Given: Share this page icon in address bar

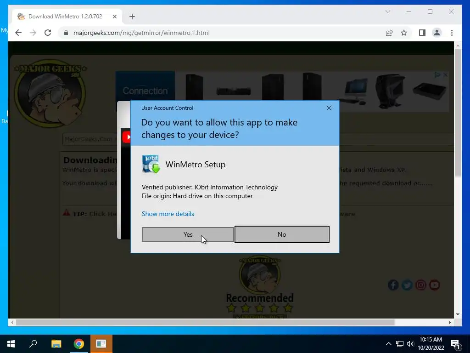Looking at the screenshot, I should click(389, 33).
